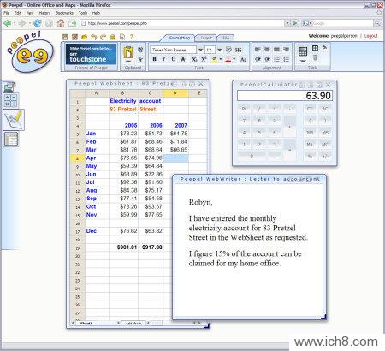Click the $901.81 total cell
The height and width of the screenshot is (351, 385).
tap(124, 247)
